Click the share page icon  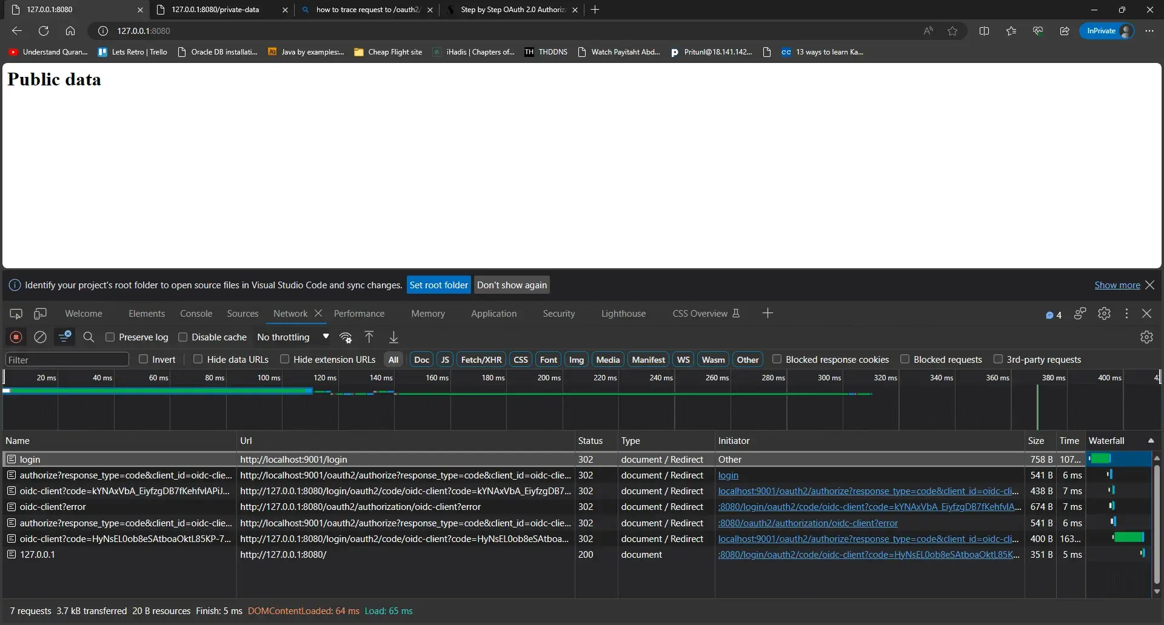1065,31
